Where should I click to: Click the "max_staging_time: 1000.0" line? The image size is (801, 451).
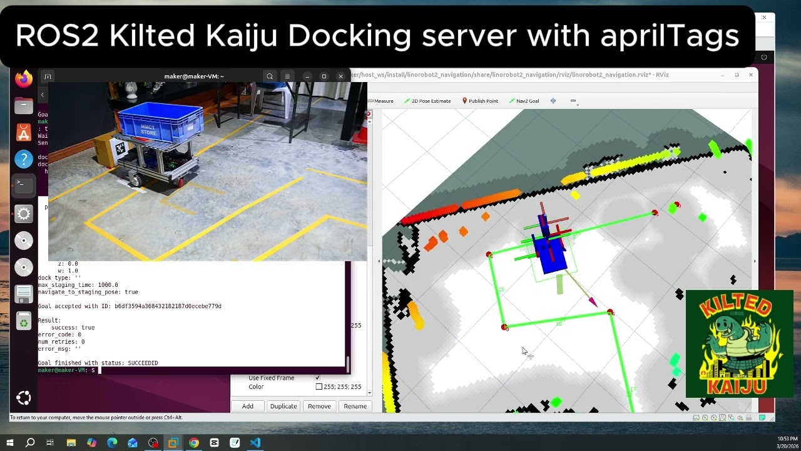(78, 285)
